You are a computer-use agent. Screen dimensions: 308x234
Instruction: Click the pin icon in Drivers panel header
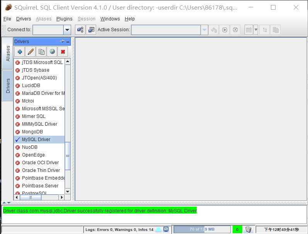coord(62,41)
